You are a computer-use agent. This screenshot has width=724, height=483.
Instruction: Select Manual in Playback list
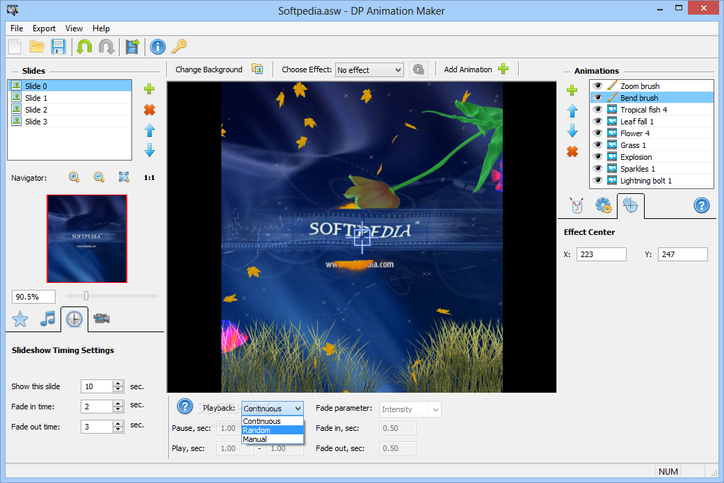click(x=273, y=439)
